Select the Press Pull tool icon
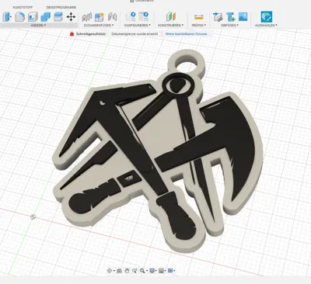This screenshot has width=311, height=284. click(x=7, y=17)
